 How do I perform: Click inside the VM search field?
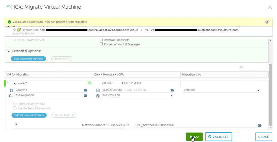coord(253,67)
